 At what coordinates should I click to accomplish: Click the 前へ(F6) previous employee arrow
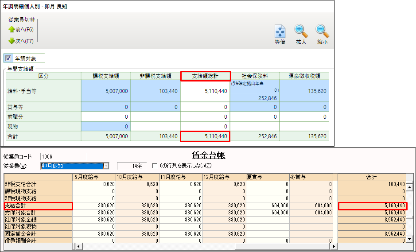coord(12,30)
